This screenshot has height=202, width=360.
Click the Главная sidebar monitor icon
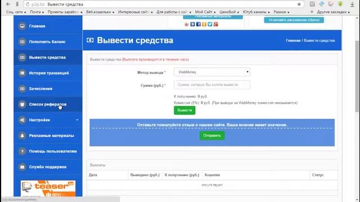(x=22, y=26)
